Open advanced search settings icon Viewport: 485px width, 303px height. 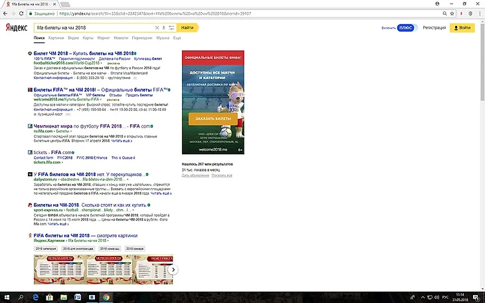coord(171,27)
